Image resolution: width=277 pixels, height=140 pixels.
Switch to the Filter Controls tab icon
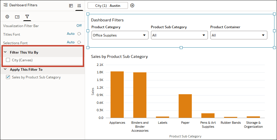point(17,17)
